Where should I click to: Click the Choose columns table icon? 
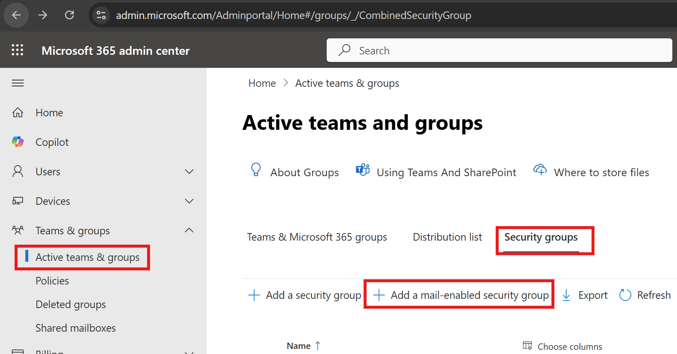(527, 346)
